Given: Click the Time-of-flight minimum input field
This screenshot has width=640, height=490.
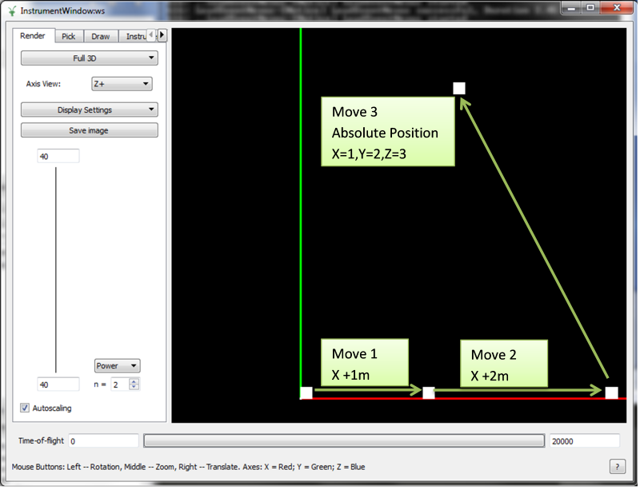Looking at the screenshot, I should tap(103, 440).
